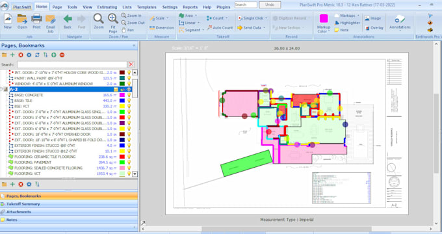Click the blue gear icon in Pages toolbar

pos(29,55)
